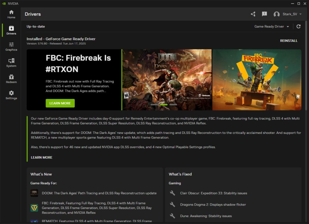This screenshot has height=224, width=309.
Task: Open LEARN MORE link below description
Action: click(42, 157)
